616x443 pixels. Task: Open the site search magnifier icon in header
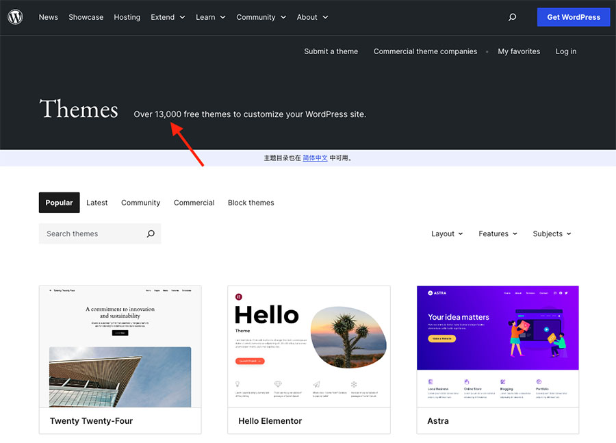coord(512,17)
